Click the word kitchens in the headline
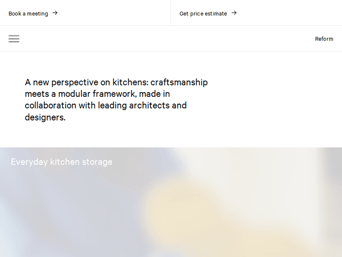This screenshot has height=257, width=342. point(129,83)
